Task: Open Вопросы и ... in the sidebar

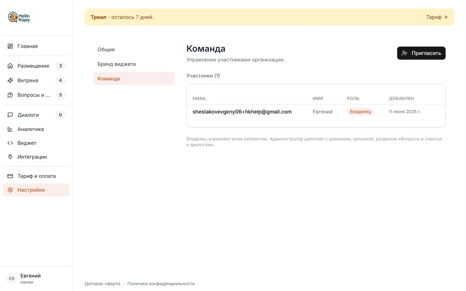Action: click(36, 95)
